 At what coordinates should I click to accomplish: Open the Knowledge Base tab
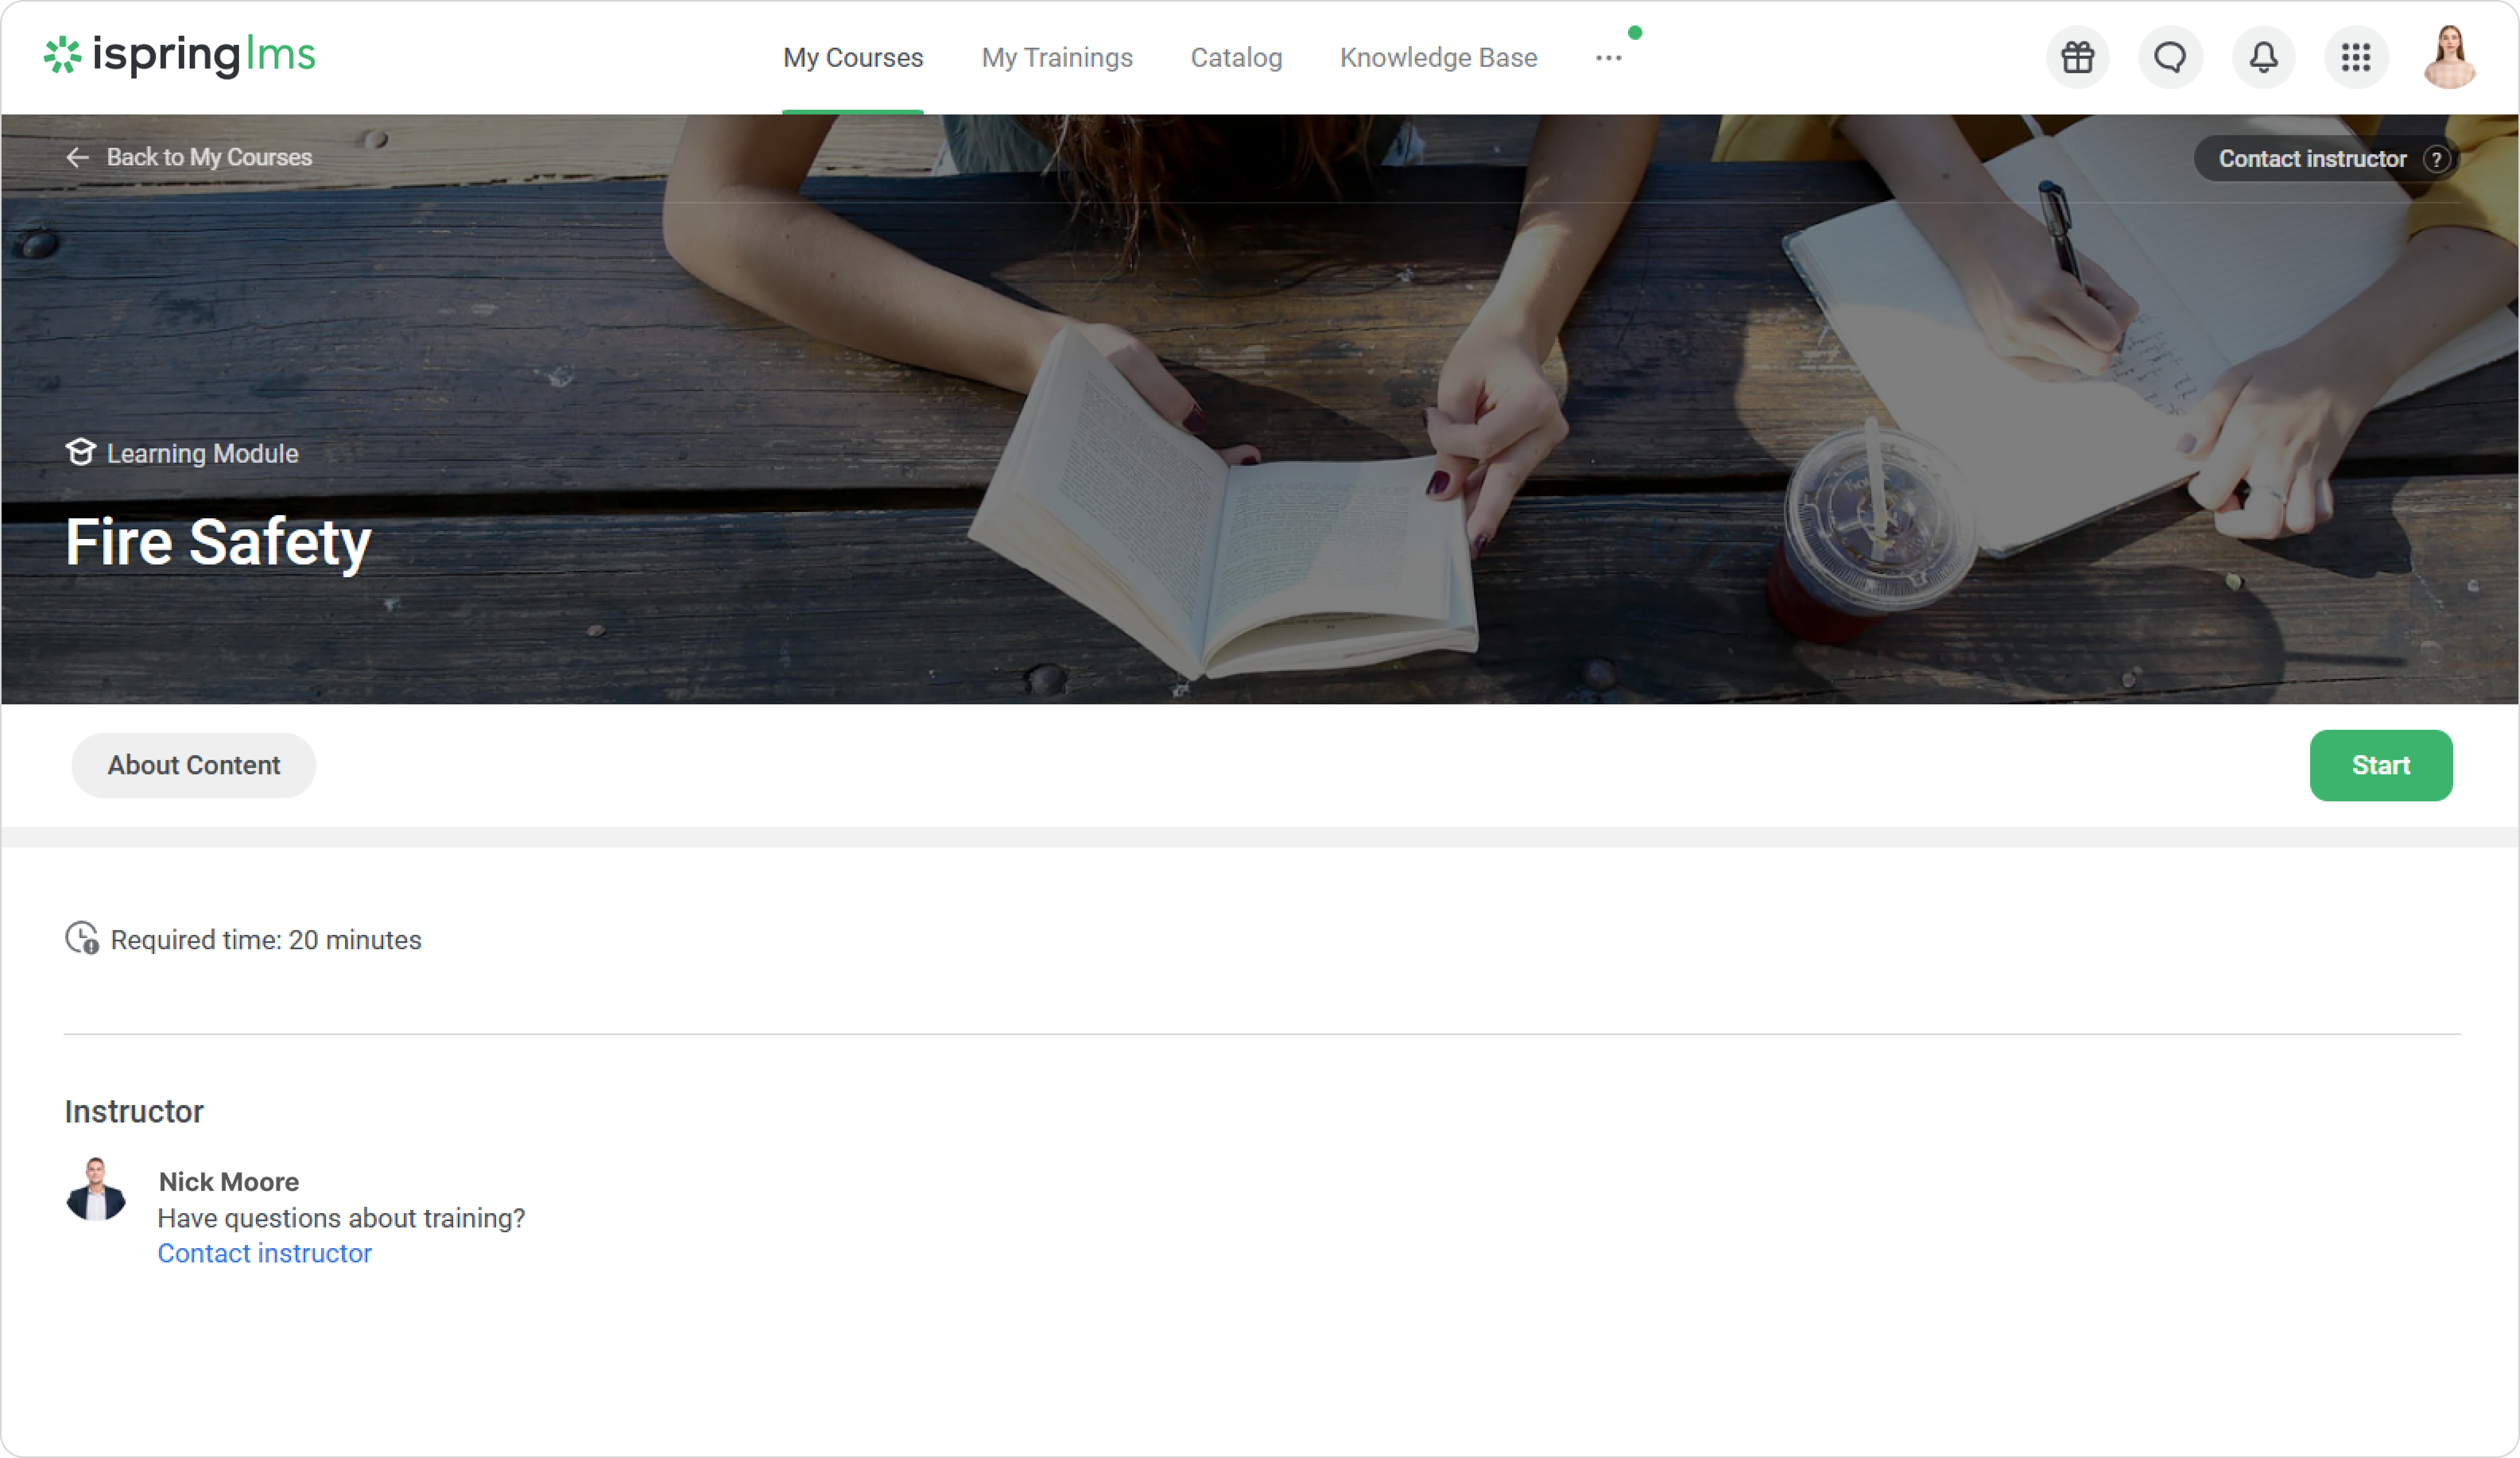click(1438, 58)
